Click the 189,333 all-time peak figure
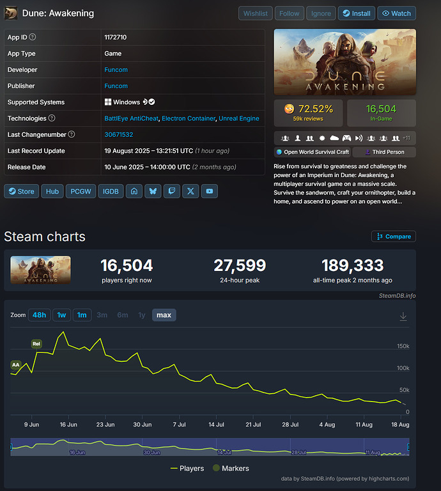The width and height of the screenshot is (441, 491). pos(352,265)
